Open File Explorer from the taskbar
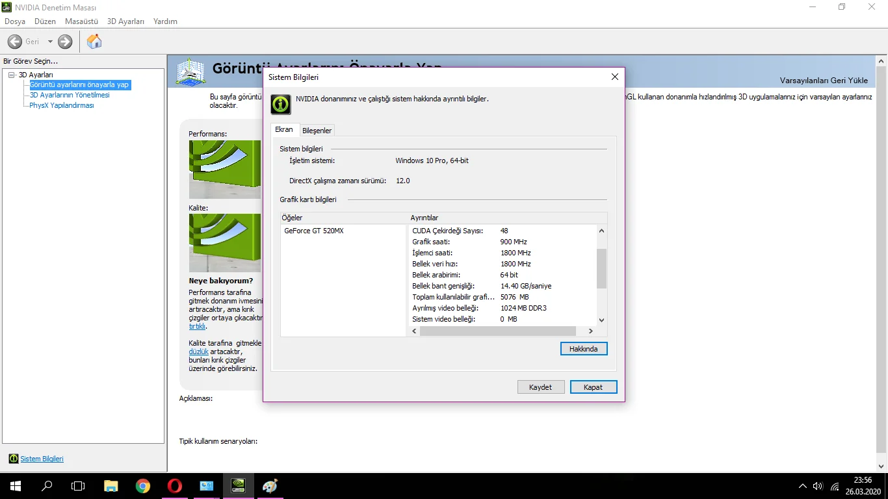This screenshot has width=888, height=499. [x=111, y=486]
